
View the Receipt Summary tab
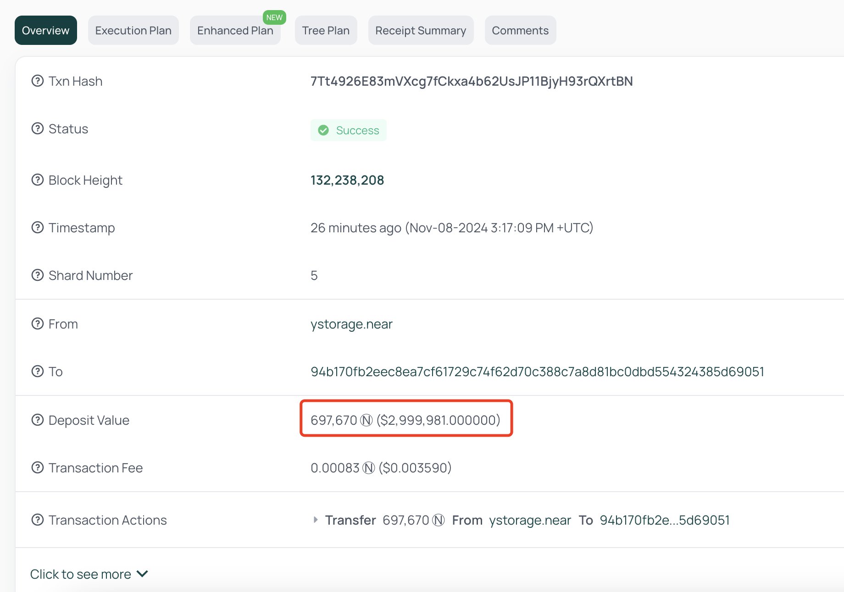[x=420, y=31]
